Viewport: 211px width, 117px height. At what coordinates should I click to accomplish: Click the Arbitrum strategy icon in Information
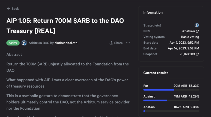tap(197, 25)
